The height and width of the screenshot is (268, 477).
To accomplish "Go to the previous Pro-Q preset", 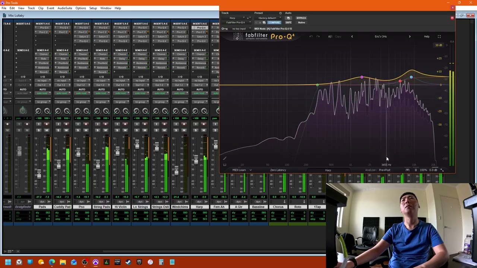I will [x=352, y=36].
